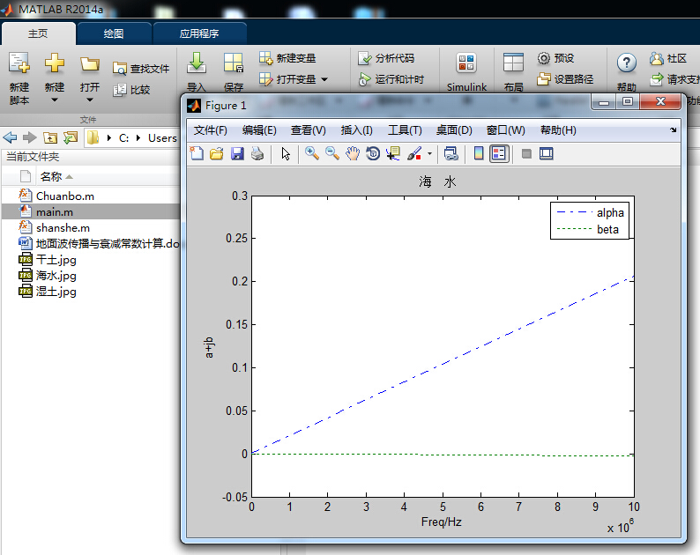This screenshot has width=700, height=555.
Task: Open Figure Help (帮助) menu
Action: pos(558,130)
